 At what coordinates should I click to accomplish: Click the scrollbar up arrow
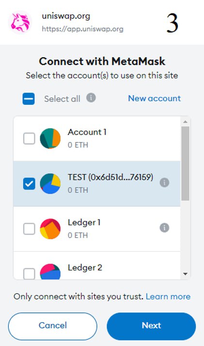(185, 122)
